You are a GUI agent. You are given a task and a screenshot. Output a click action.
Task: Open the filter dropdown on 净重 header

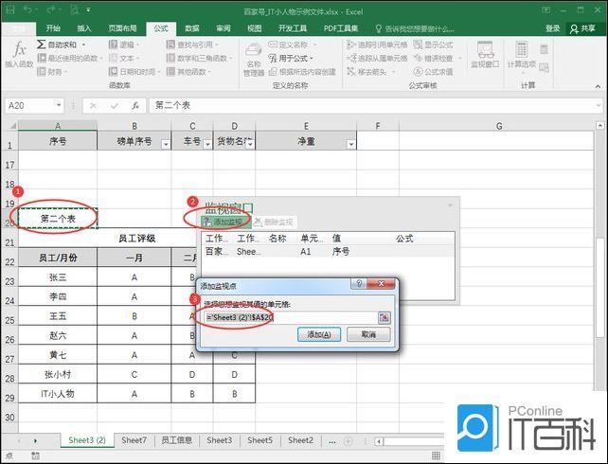click(x=350, y=144)
